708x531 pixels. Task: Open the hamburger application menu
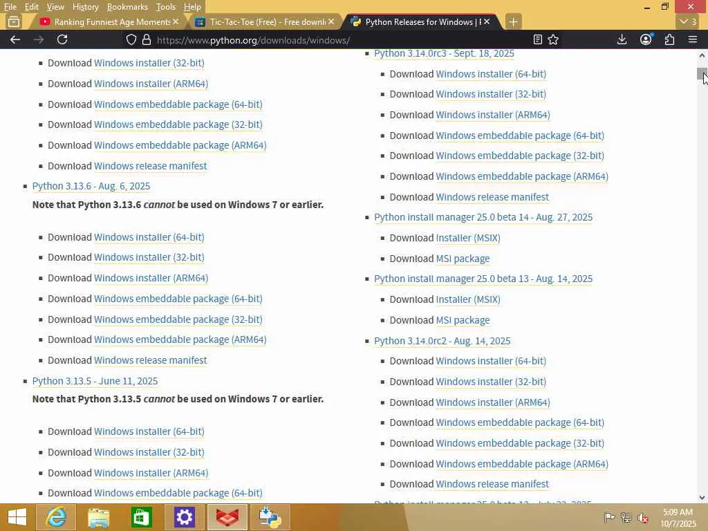(693, 39)
